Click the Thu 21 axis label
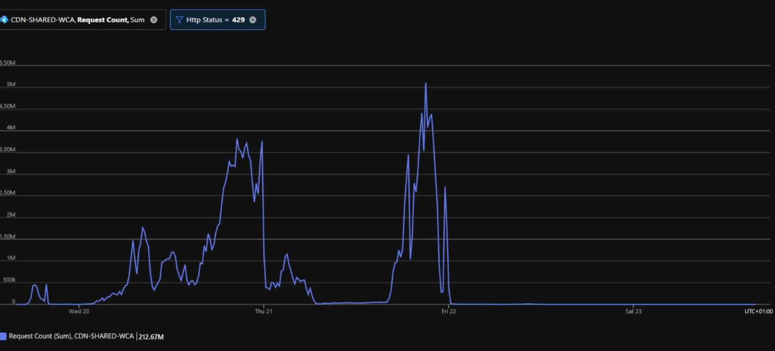This screenshot has width=775, height=351. (263, 311)
